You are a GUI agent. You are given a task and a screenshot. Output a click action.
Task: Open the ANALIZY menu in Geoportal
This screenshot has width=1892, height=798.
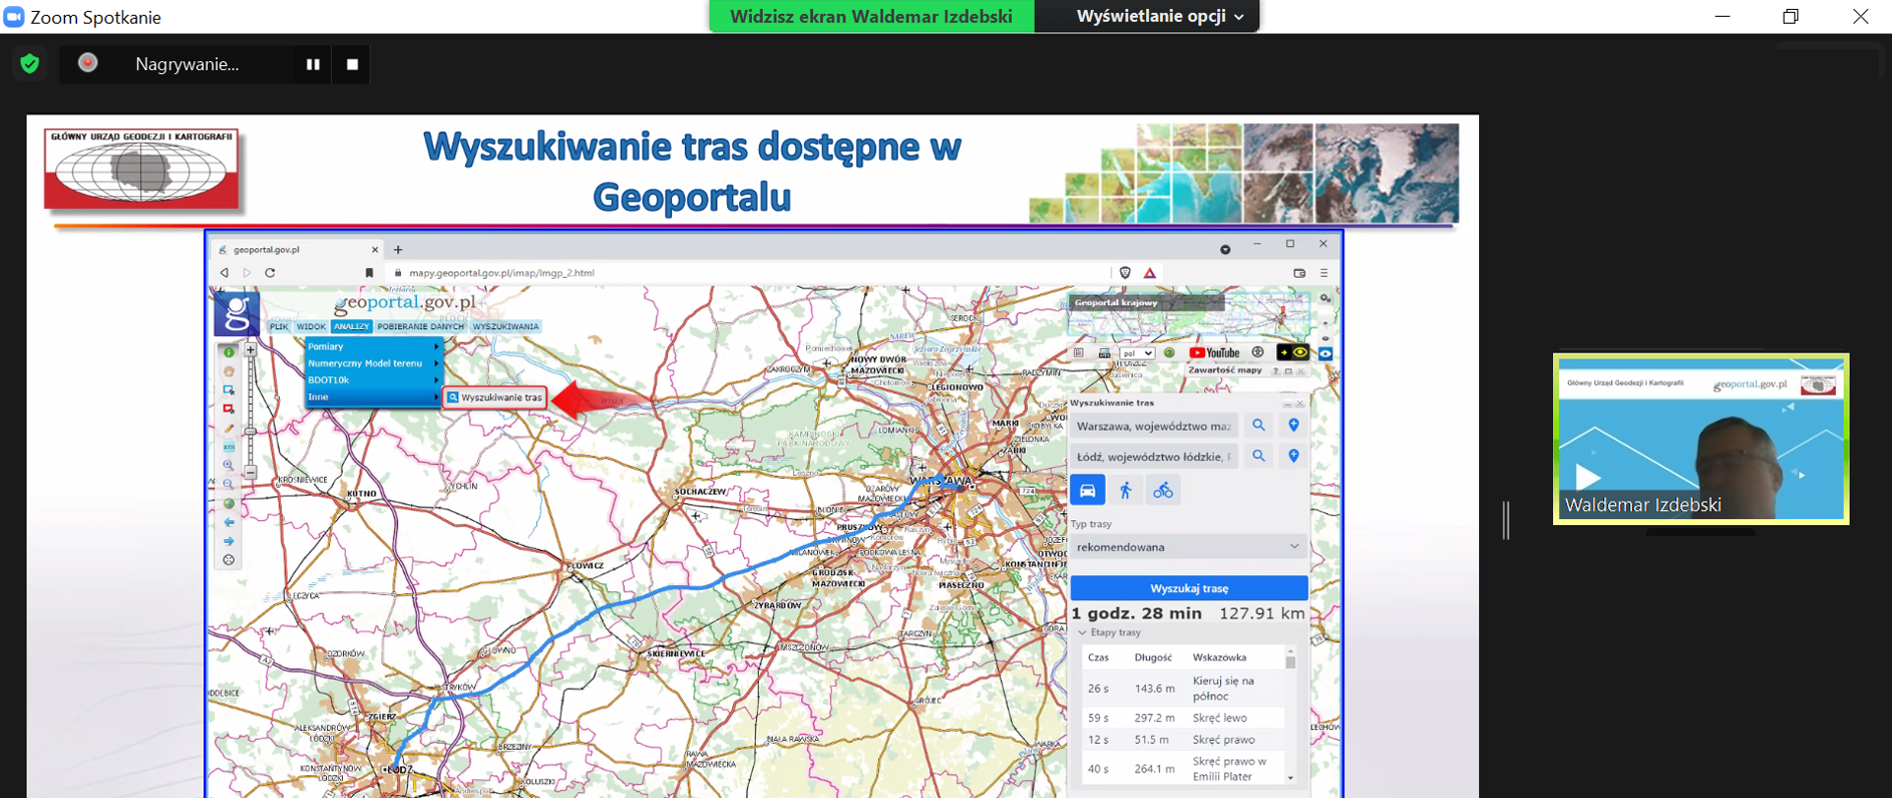click(x=351, y=326)
